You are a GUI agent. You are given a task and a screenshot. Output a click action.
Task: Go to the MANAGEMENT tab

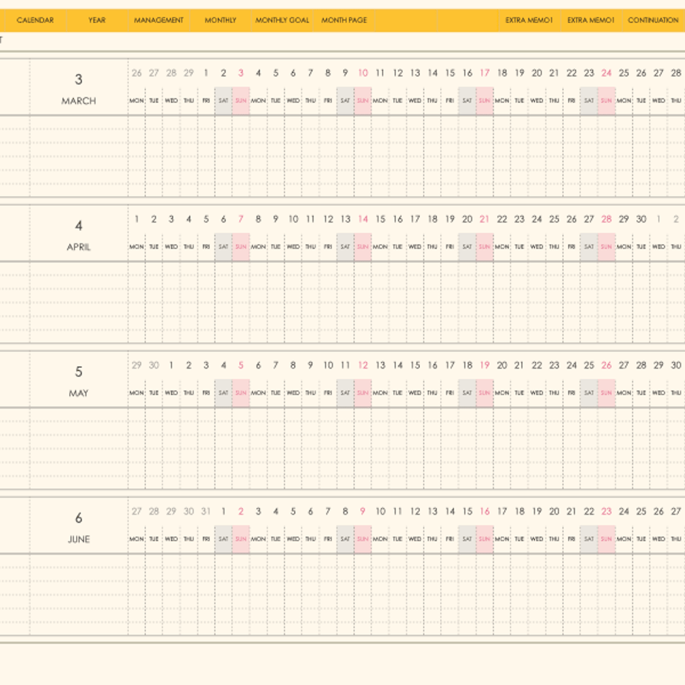(159, 20)
